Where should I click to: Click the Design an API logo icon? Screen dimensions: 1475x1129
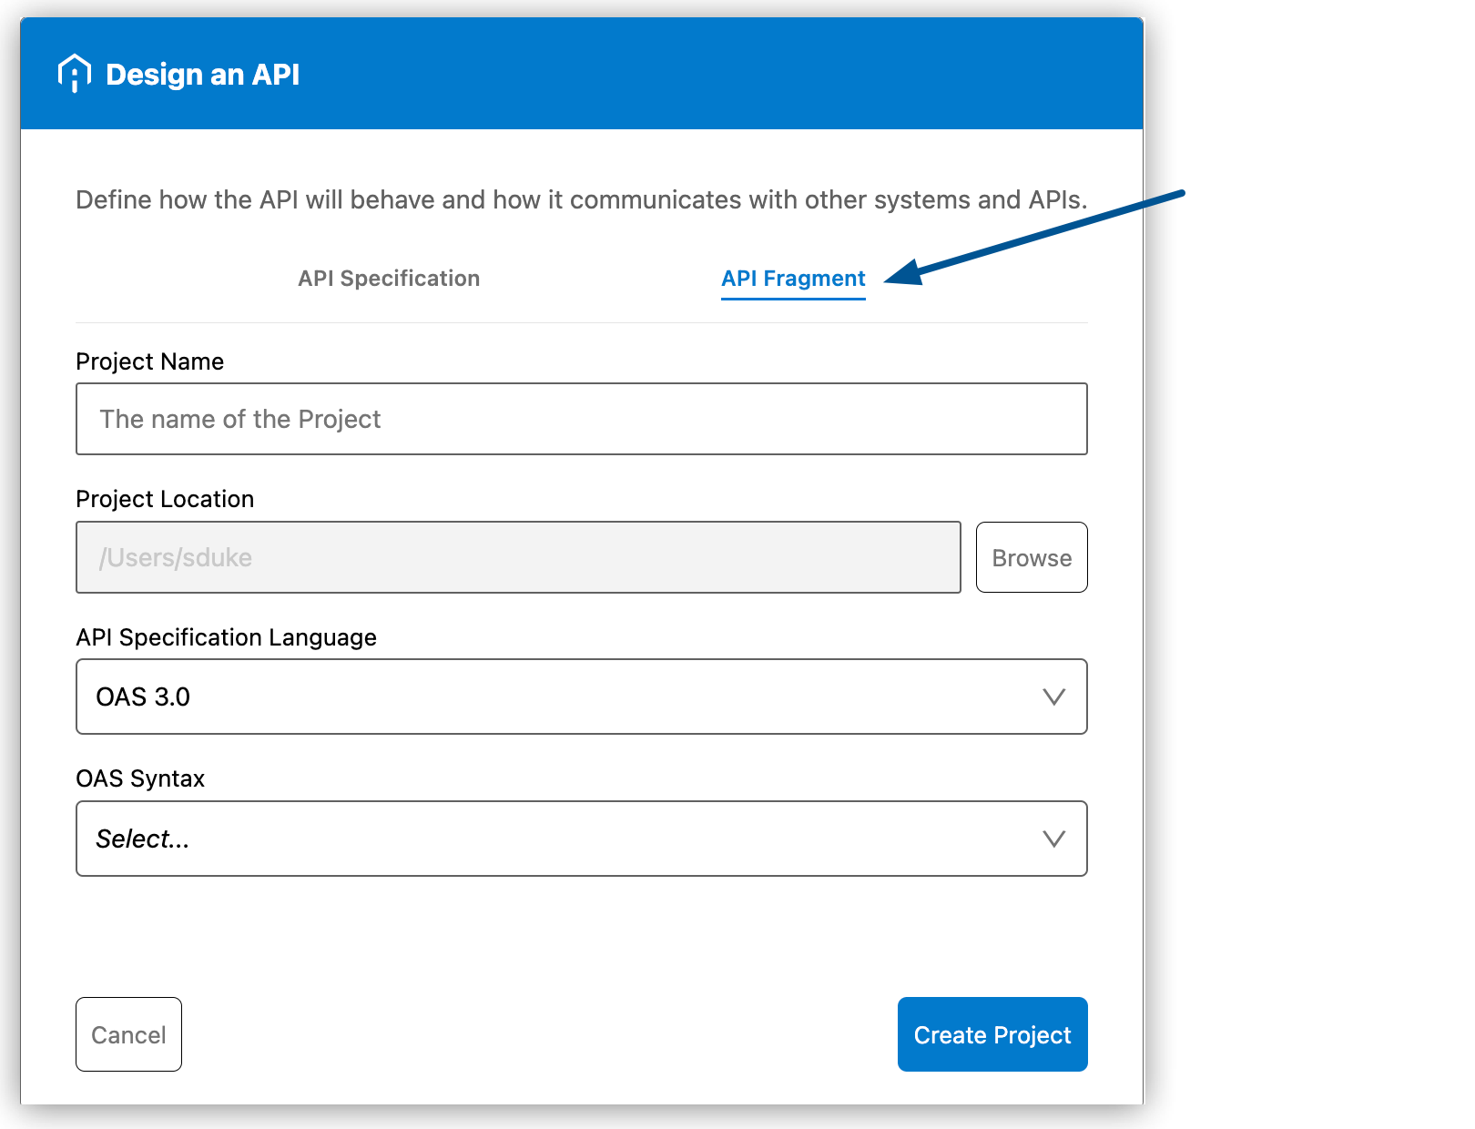pos(74,73)
